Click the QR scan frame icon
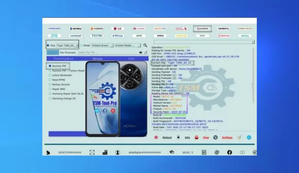Screen dimensions: 299x173 (x=92, y=152)
